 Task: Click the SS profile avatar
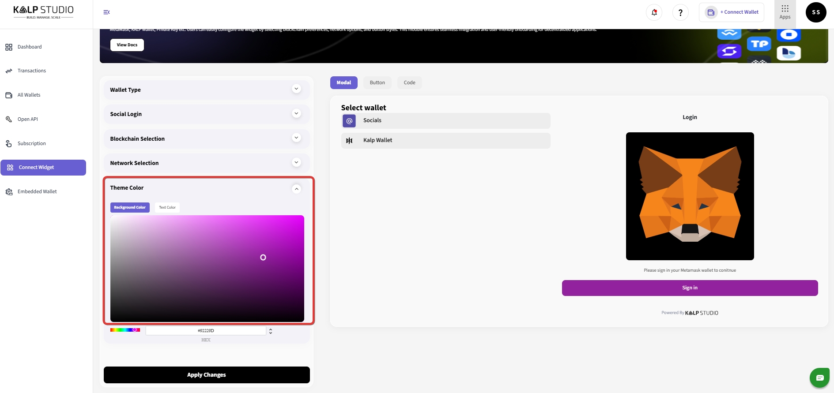point(815,12)
